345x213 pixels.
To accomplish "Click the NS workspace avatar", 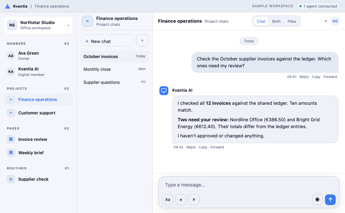I will tap(12, 25).
